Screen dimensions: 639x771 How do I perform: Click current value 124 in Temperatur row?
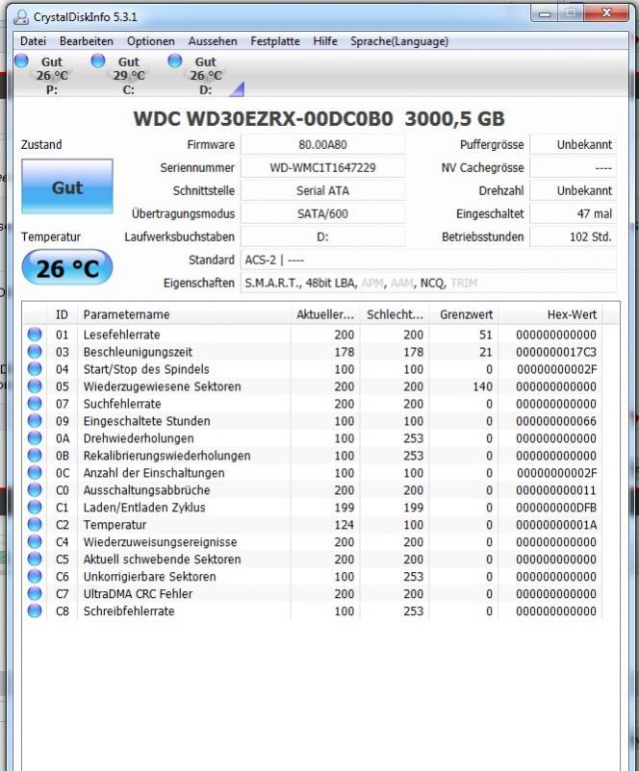pyautogui.click(x=345, y=525)
